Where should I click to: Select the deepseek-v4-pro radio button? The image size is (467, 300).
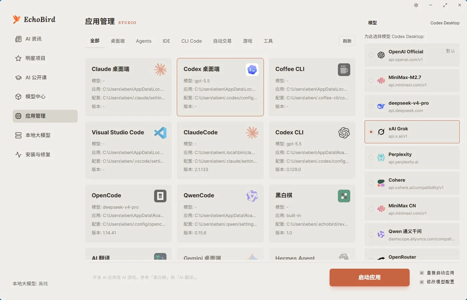(x=371, y=106)
